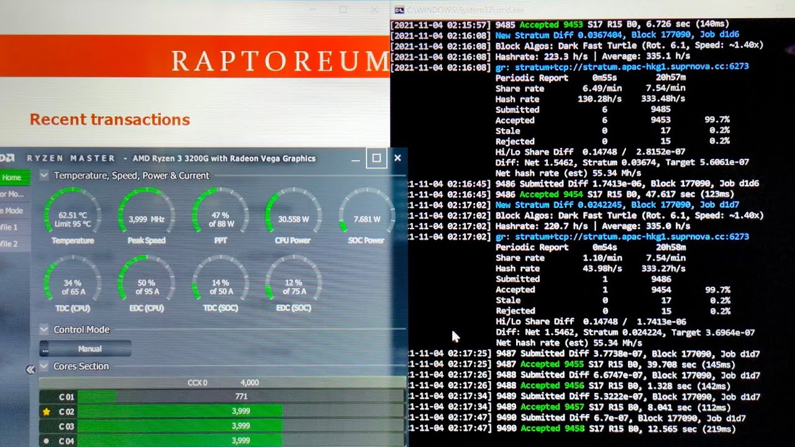Click the SOC Power gauge dial
The height and width of the screenshot is (447, 795).
click(x=366, y=215)
